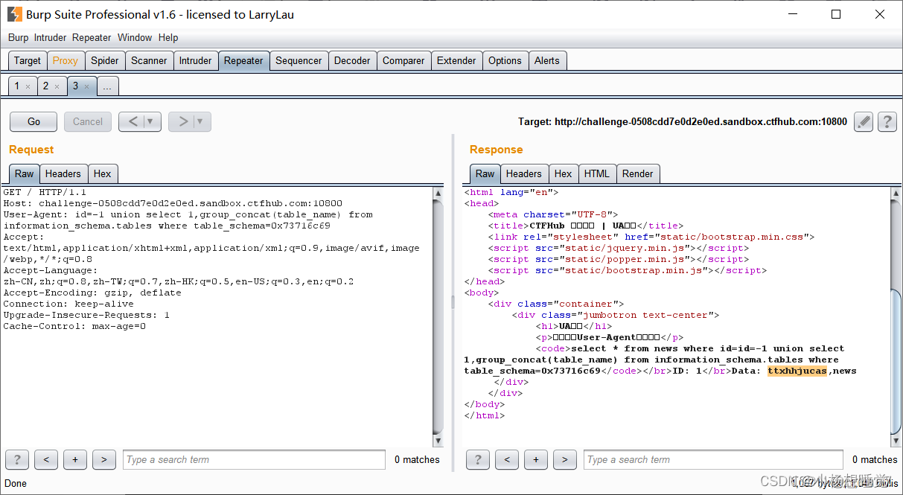Screen dimensions: 903x495
Task: Switch to the Intruder tab
Action: pyautogui.click(x=196, y=61)
